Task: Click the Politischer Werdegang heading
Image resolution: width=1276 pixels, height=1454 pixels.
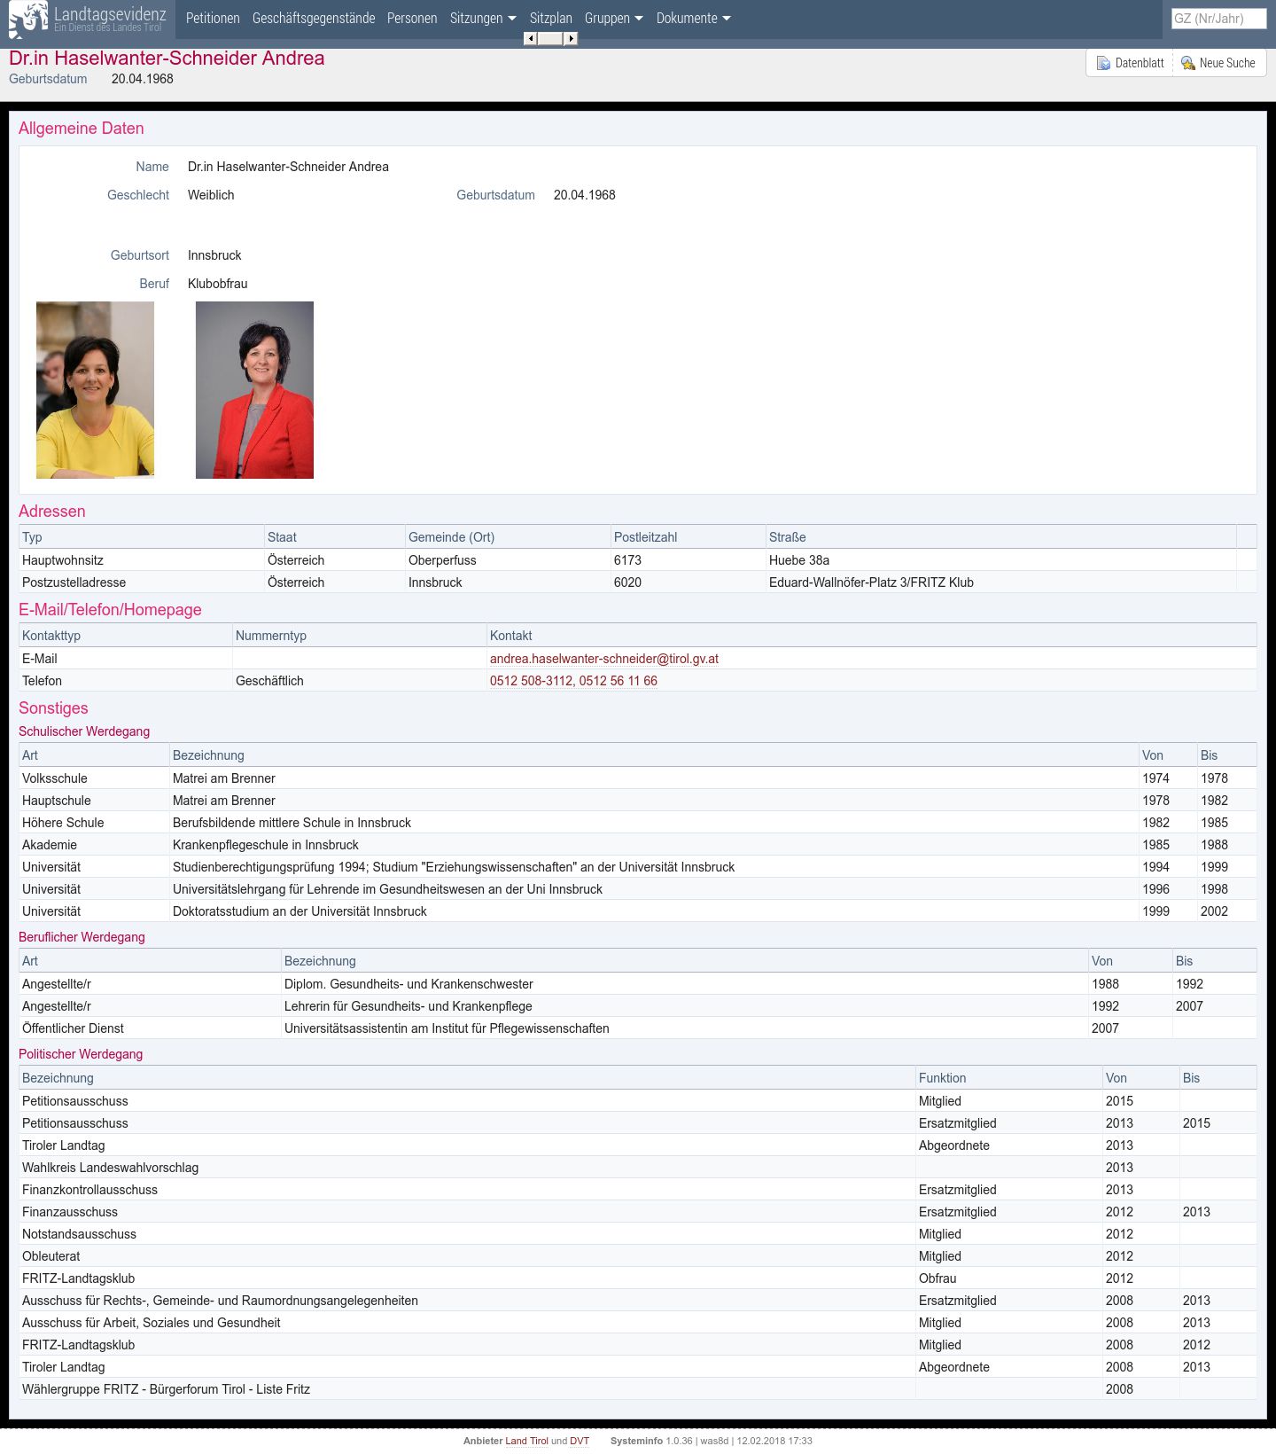Action: tap(81, 1054)
